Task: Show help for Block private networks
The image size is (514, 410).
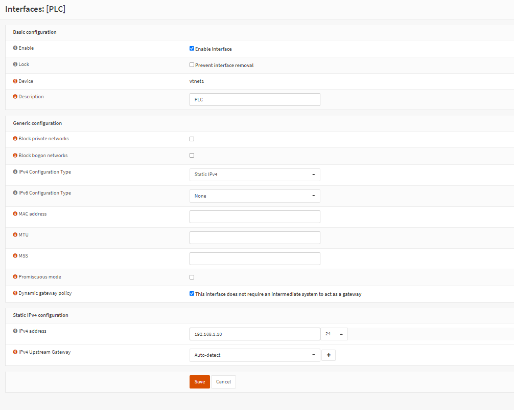Action: click(x=15, y=139)
